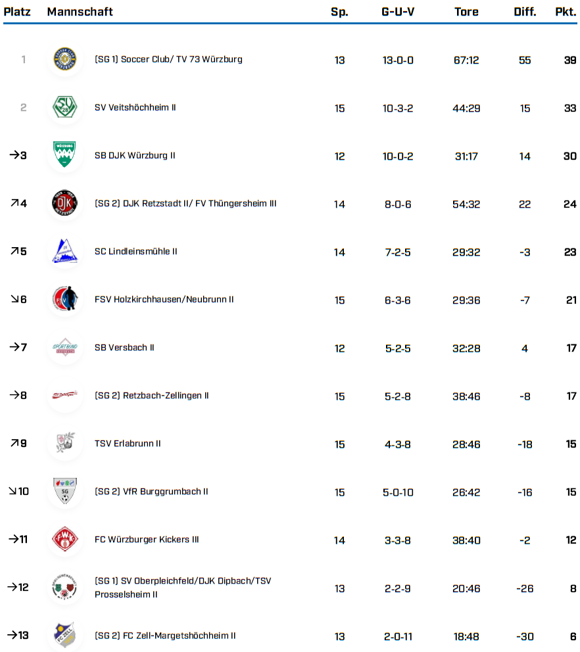Screen dimensions: 580x652
Task: Open the TSV Erlabrunn II team link
Action: pos(128,444)
